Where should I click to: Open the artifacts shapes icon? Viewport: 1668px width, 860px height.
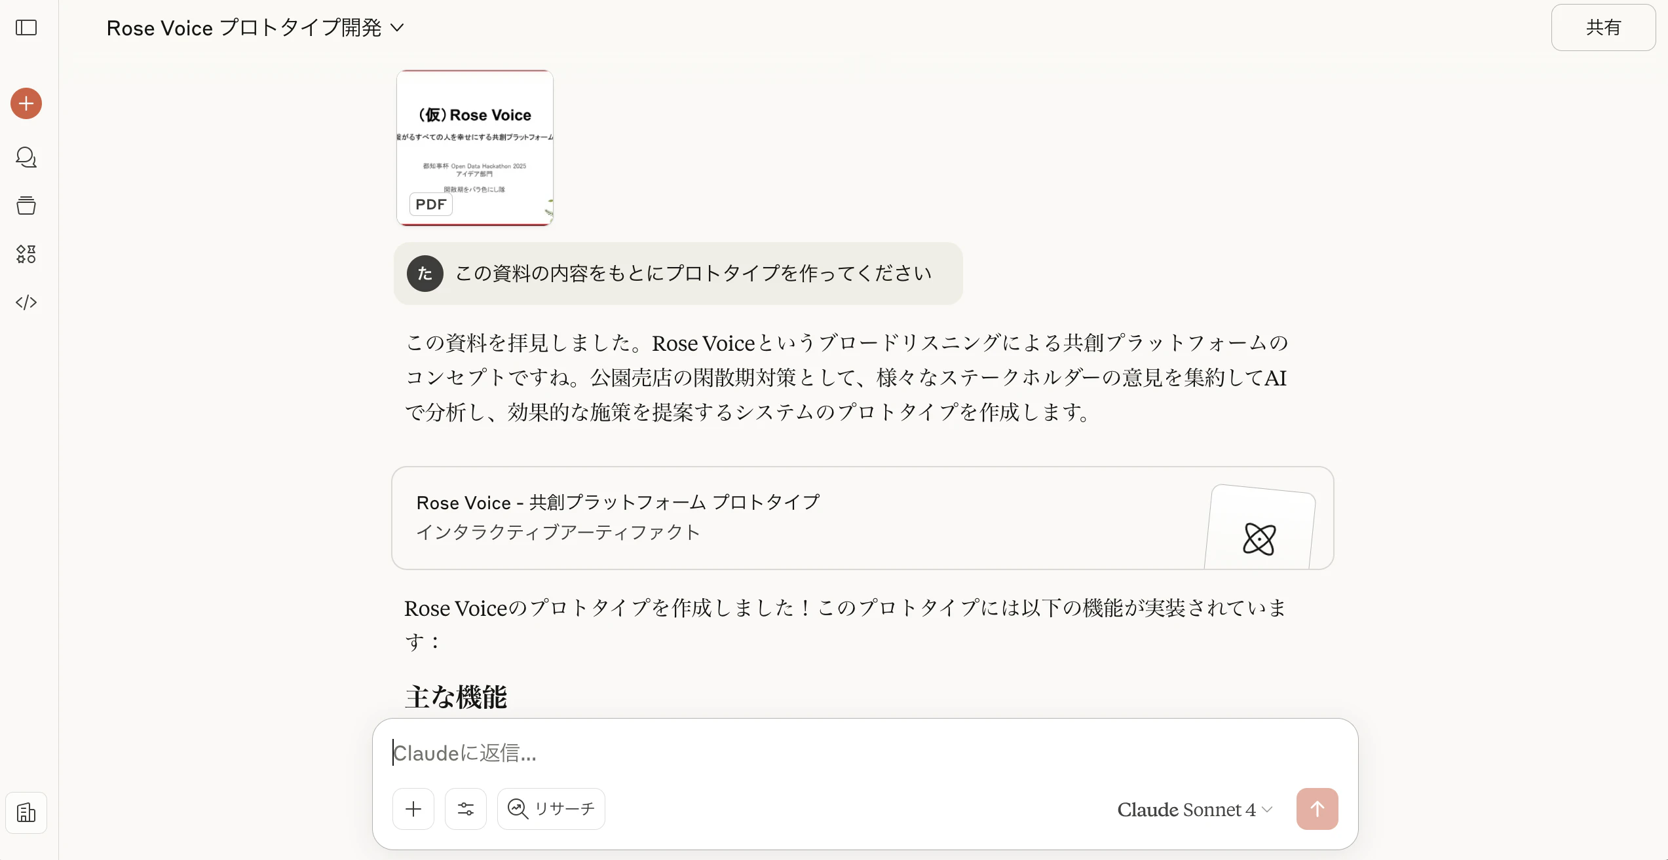(x=26, y=254)
